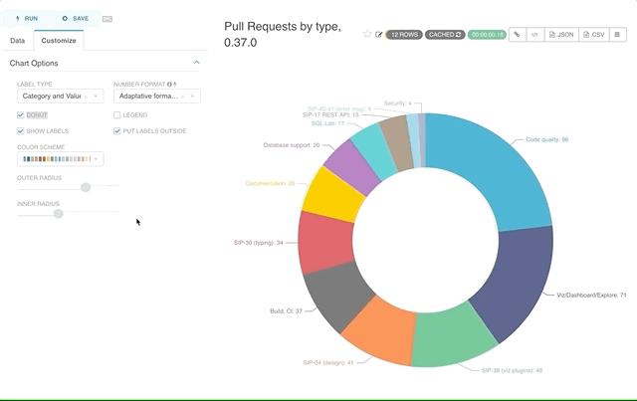Favorite the chart with the star icon
637x401 pixels.
tap(367, 34)
